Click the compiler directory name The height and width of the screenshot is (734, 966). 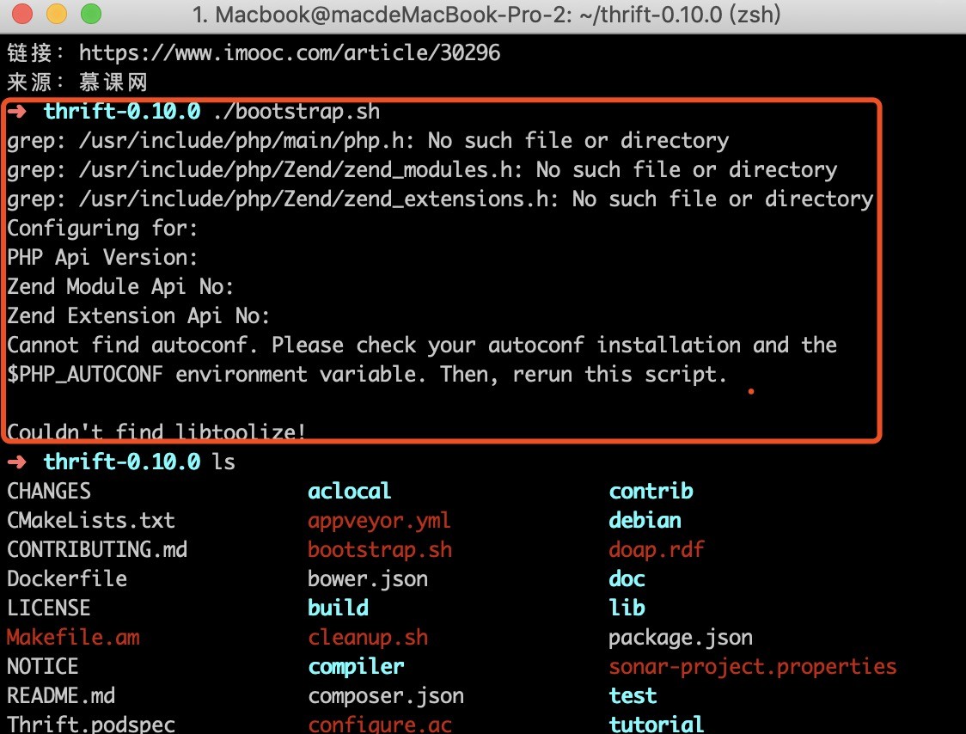click(356, 666)
